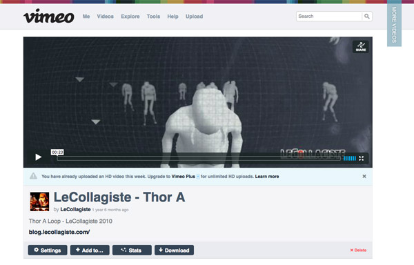Play the video

38,157
